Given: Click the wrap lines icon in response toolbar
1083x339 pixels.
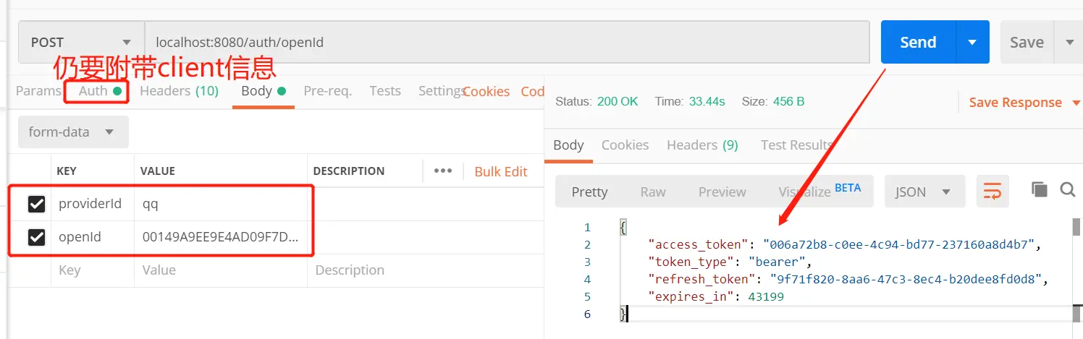Looking at the screenshot, I should pos(993,192).
